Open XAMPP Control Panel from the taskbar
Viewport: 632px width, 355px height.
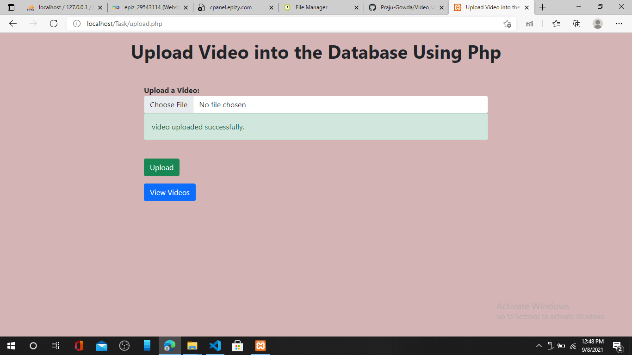click(260, 345)
